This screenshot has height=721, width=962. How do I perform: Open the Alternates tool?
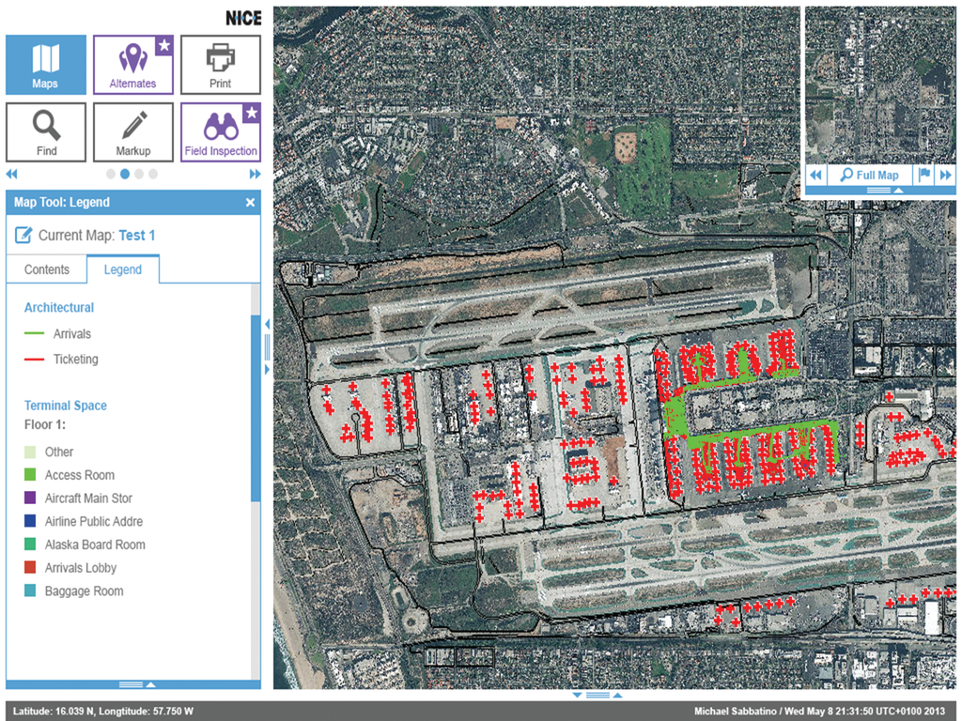[132, 65]
